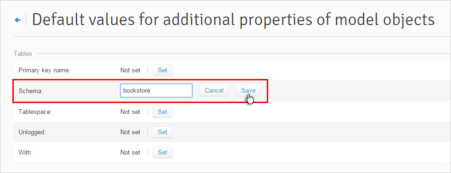The height and width of the screenshot is (173, 451).
Task: Set the With default value
Action: click(x=162, y=152)
